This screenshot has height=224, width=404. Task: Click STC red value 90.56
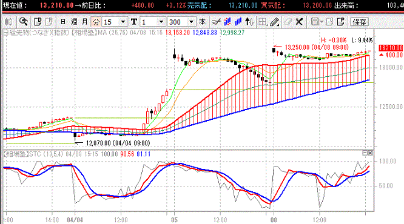(127, 154)
